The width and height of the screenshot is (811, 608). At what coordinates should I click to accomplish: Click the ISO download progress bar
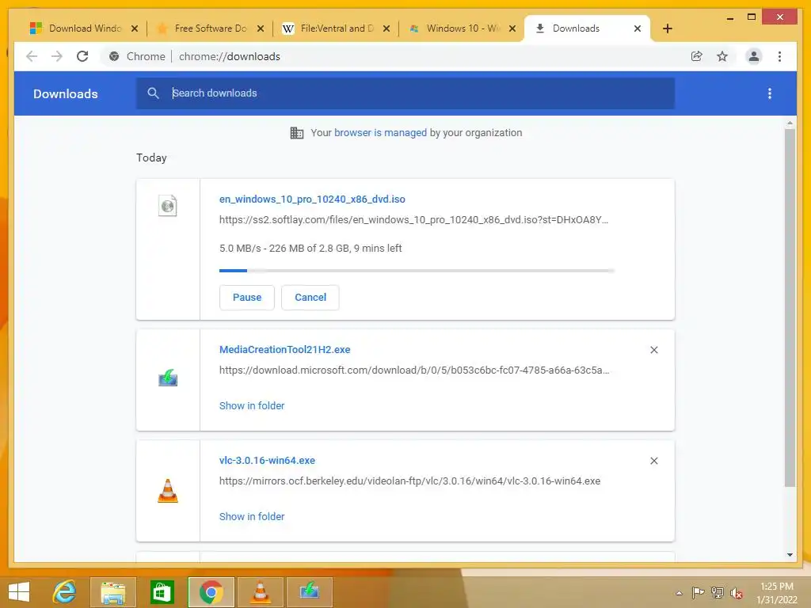coord(417,271)
